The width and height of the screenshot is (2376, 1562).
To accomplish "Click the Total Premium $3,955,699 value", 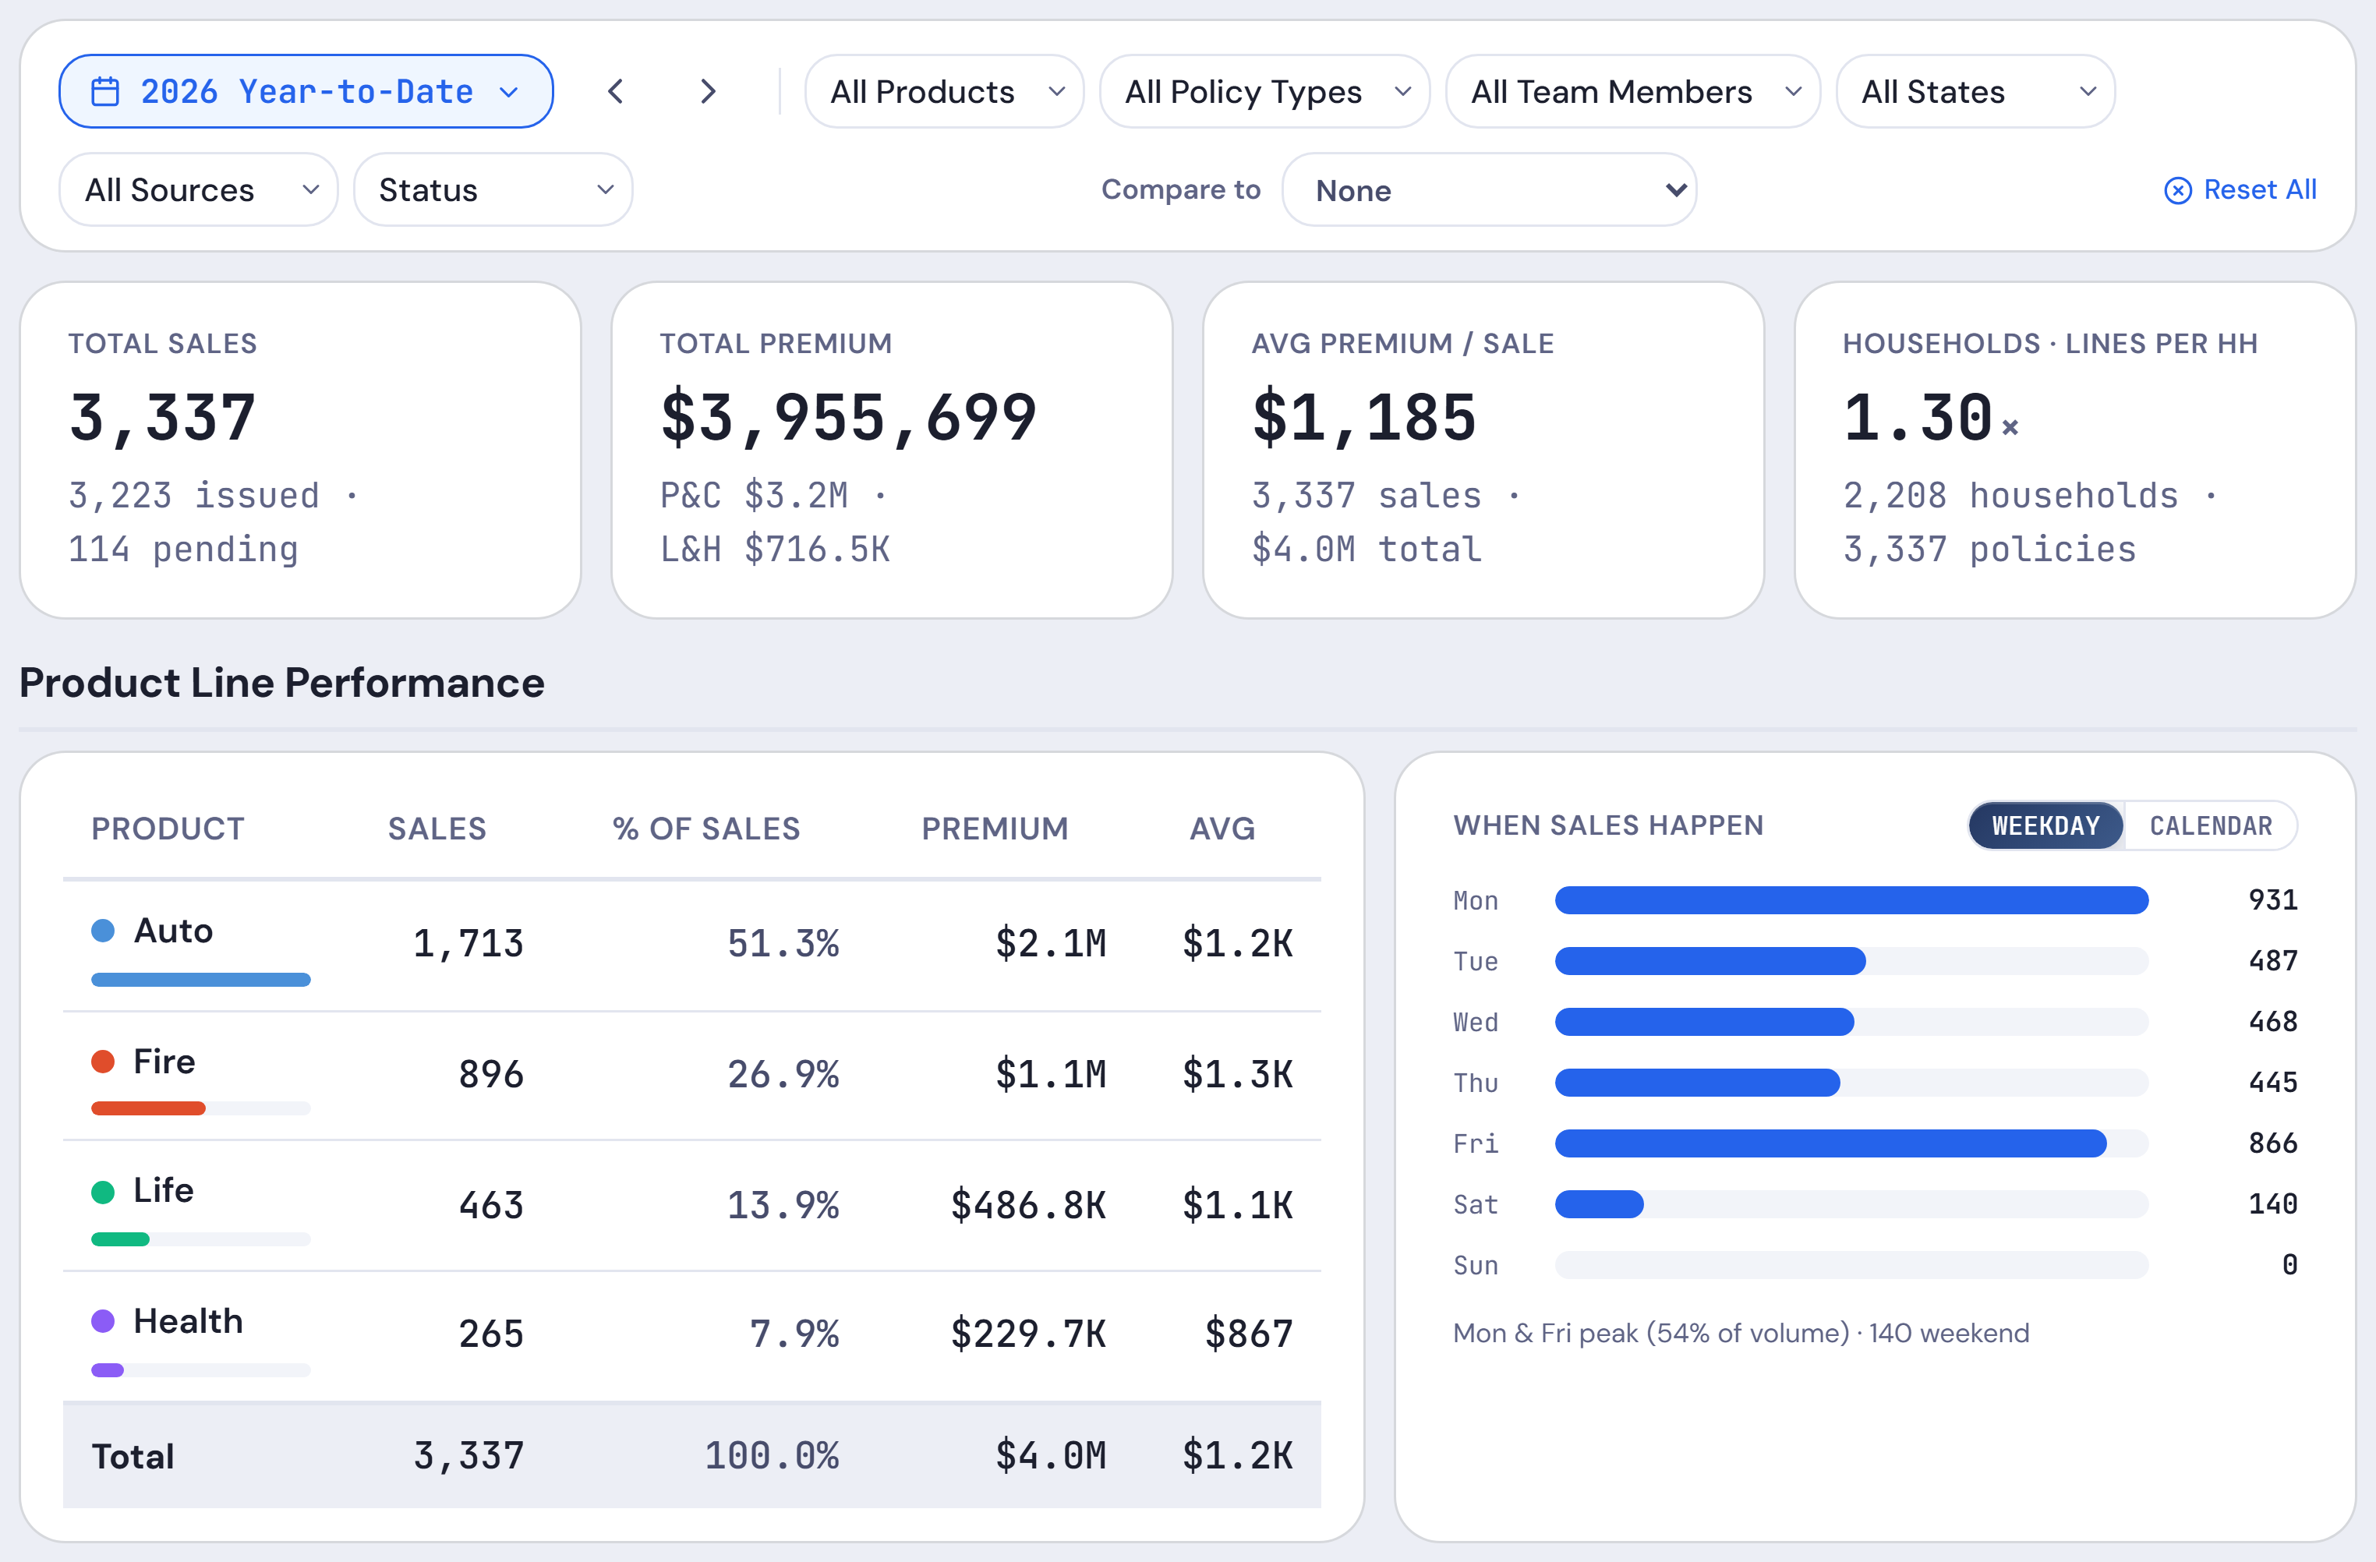I will coord(849,417).
